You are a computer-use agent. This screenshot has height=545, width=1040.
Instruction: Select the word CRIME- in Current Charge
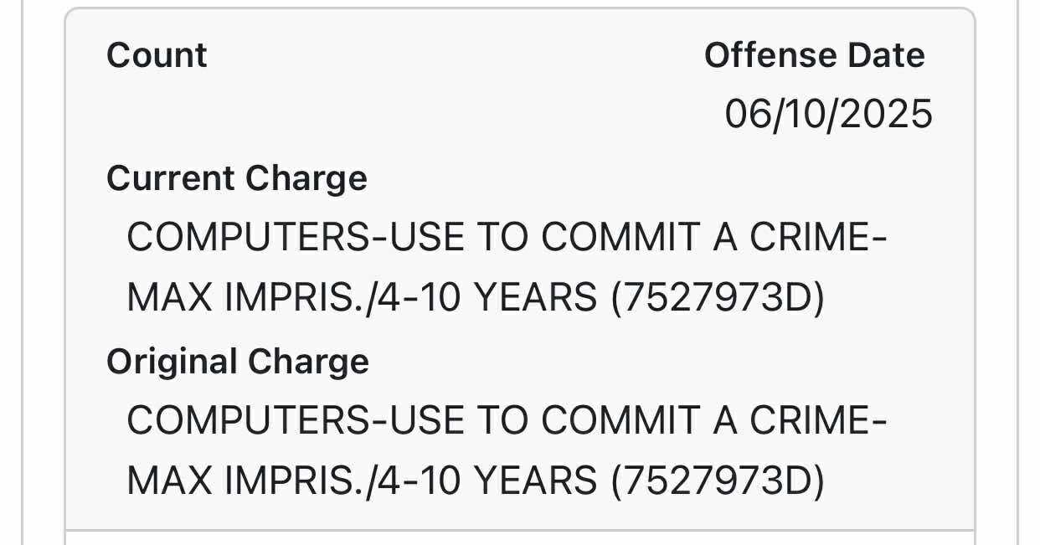[x=818, y=239]
